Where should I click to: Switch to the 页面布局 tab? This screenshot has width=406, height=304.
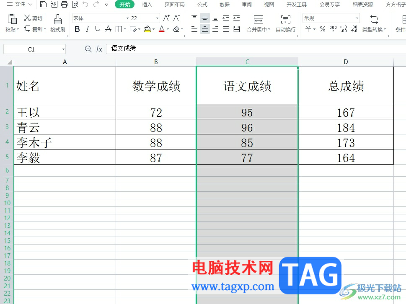[175, 5]
